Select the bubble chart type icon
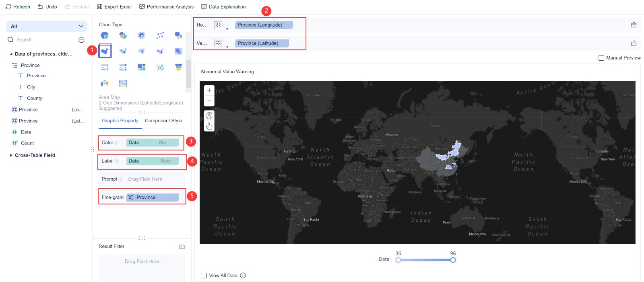The height and width of the screenshot is (282, 644). point(179,35)
